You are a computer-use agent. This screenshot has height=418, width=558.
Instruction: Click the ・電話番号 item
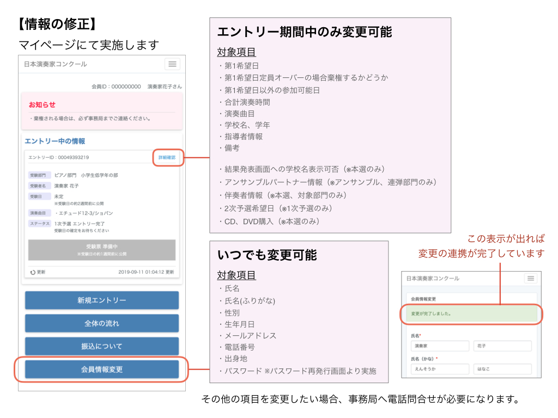(x=236, y=347)
